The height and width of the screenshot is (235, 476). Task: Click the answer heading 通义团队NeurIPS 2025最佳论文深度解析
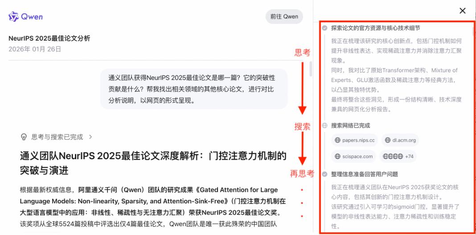tap(153, 163)
